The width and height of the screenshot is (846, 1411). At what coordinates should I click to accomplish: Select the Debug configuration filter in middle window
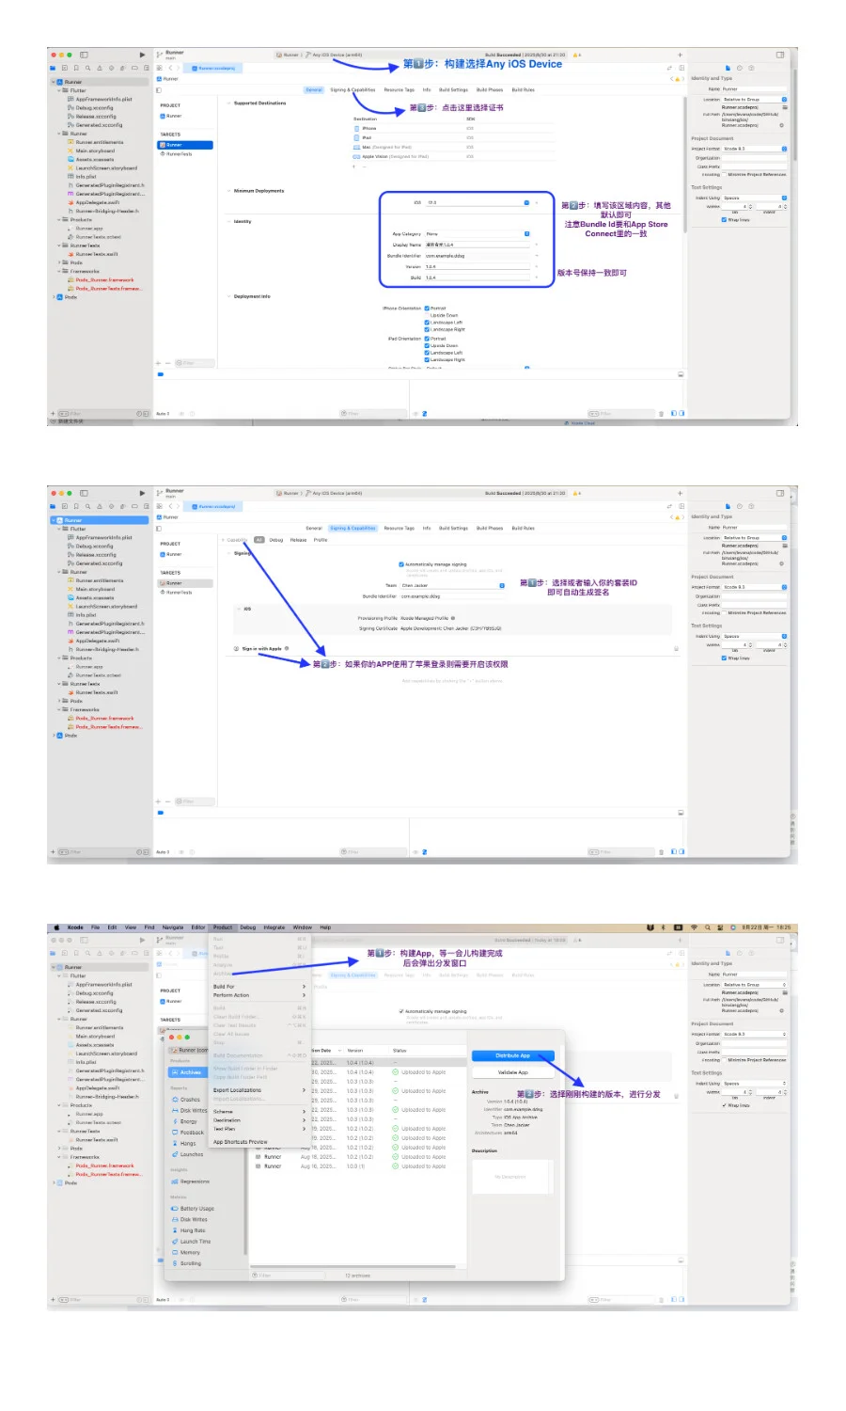[276, 540]
